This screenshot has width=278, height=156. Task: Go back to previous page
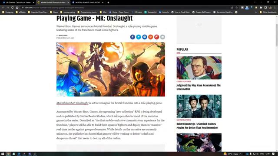click(3, 8)
